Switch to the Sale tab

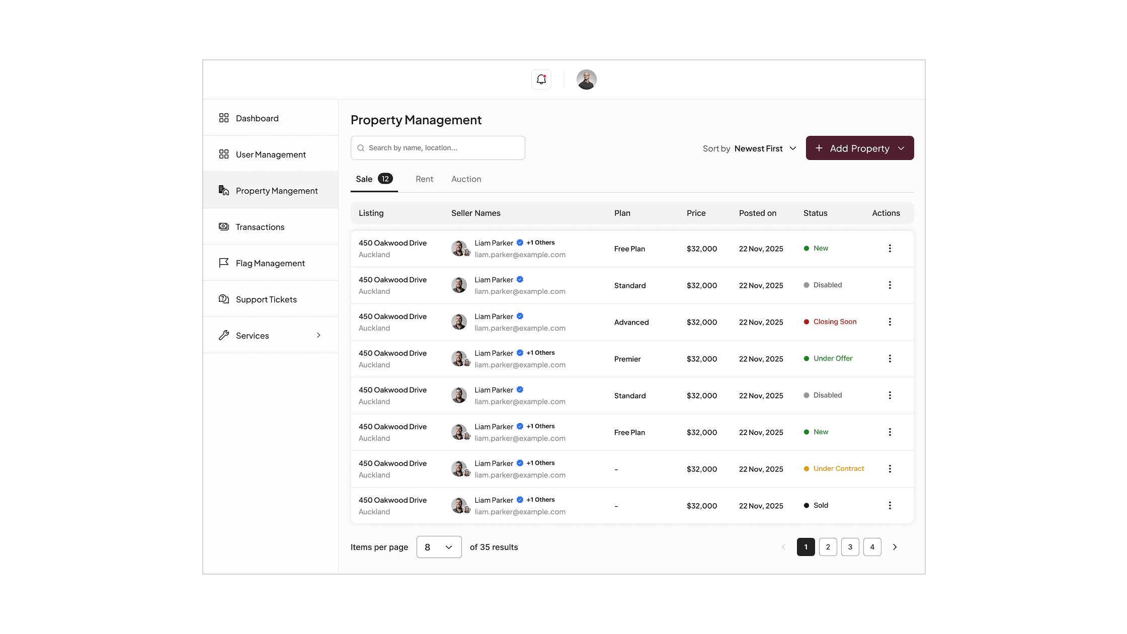click(374, 179)
